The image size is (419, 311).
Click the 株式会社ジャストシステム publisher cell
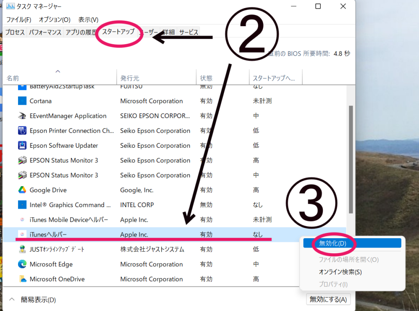[152, 249]
